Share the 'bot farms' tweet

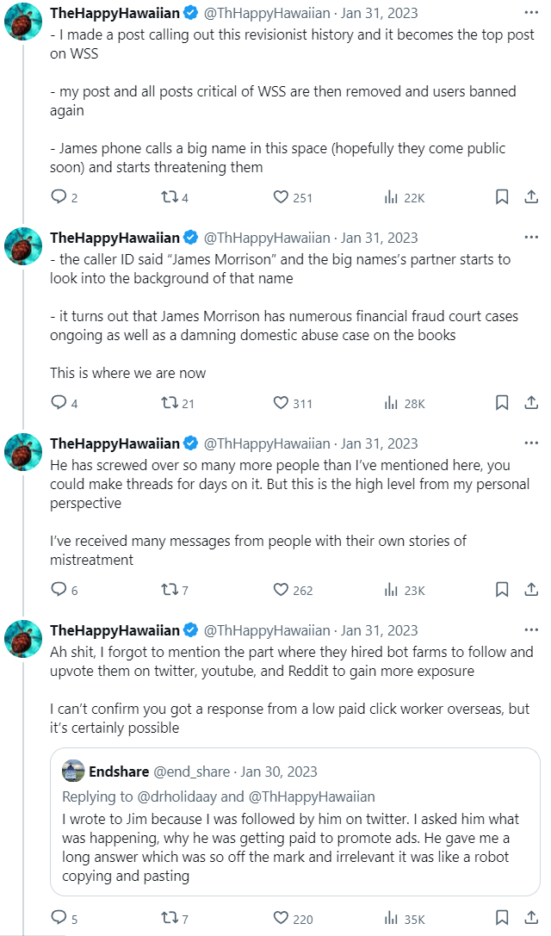click(531, 919)
